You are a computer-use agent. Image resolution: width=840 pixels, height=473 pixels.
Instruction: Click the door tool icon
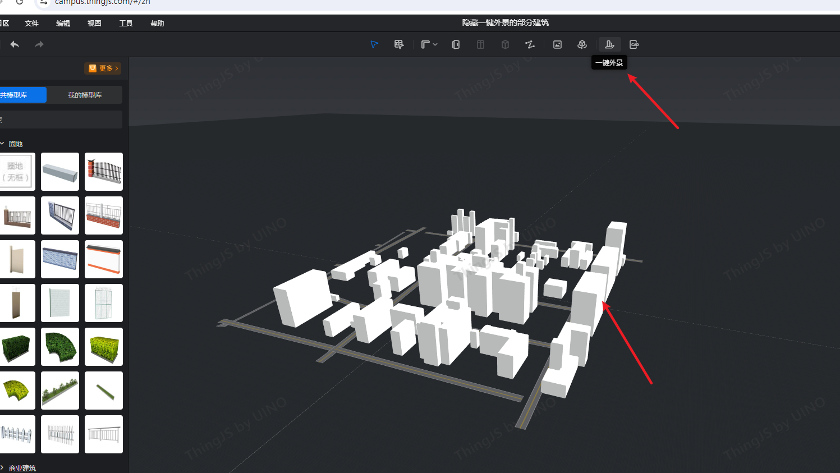point(456,44)
